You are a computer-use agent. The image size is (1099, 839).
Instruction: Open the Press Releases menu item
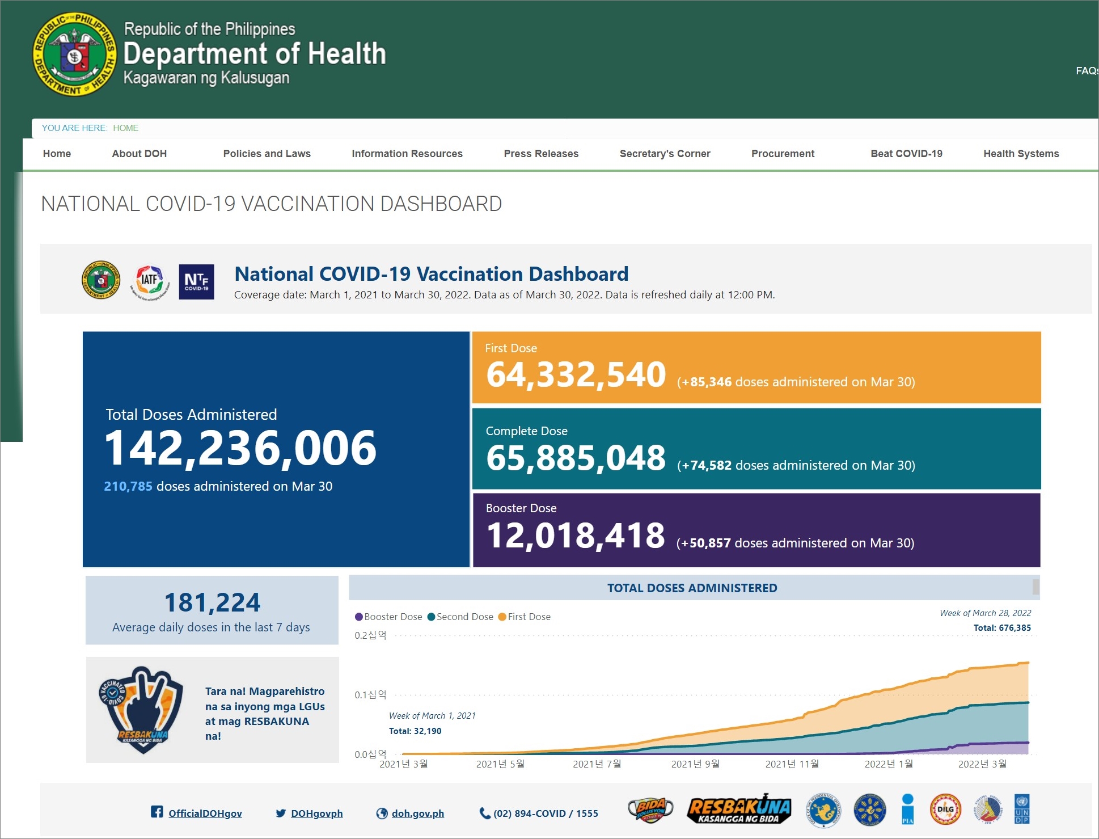540,154
